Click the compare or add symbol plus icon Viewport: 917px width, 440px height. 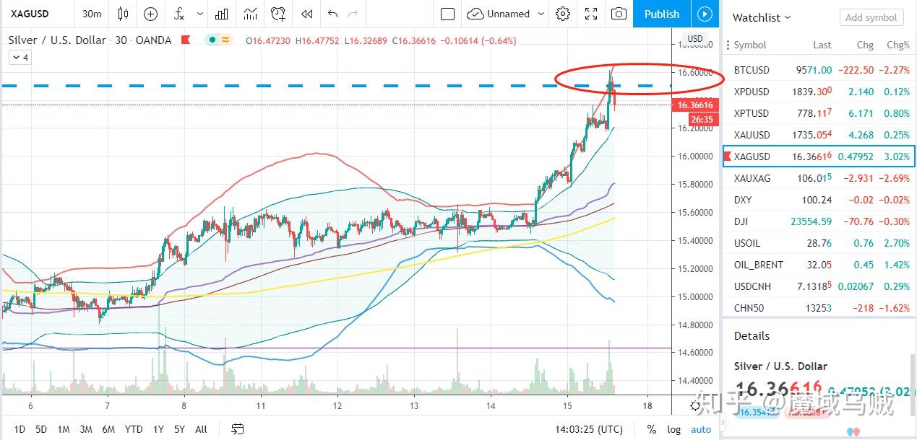point(150,14)
